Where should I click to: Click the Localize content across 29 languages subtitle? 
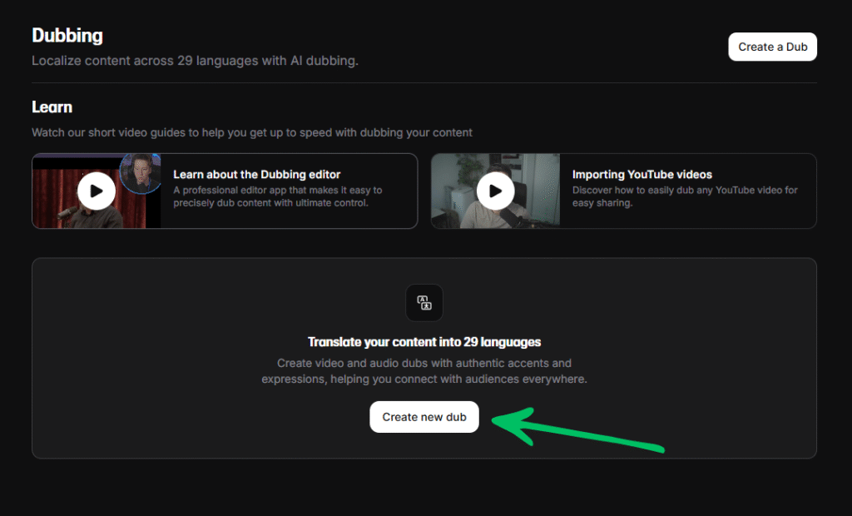[195, 61]
